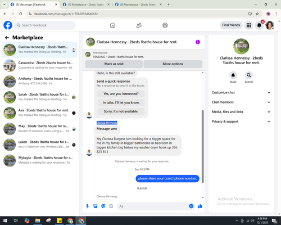
Task: Open the Windows Start menu
Action: (x=5, y=220)
